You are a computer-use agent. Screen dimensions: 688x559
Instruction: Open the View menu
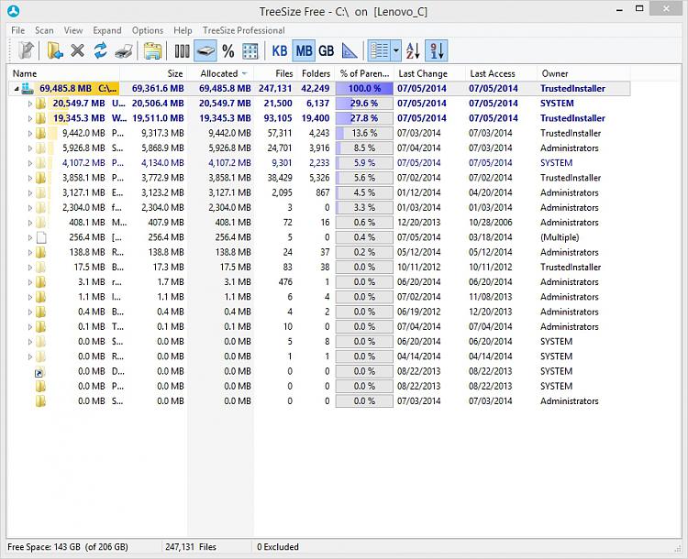73,30
